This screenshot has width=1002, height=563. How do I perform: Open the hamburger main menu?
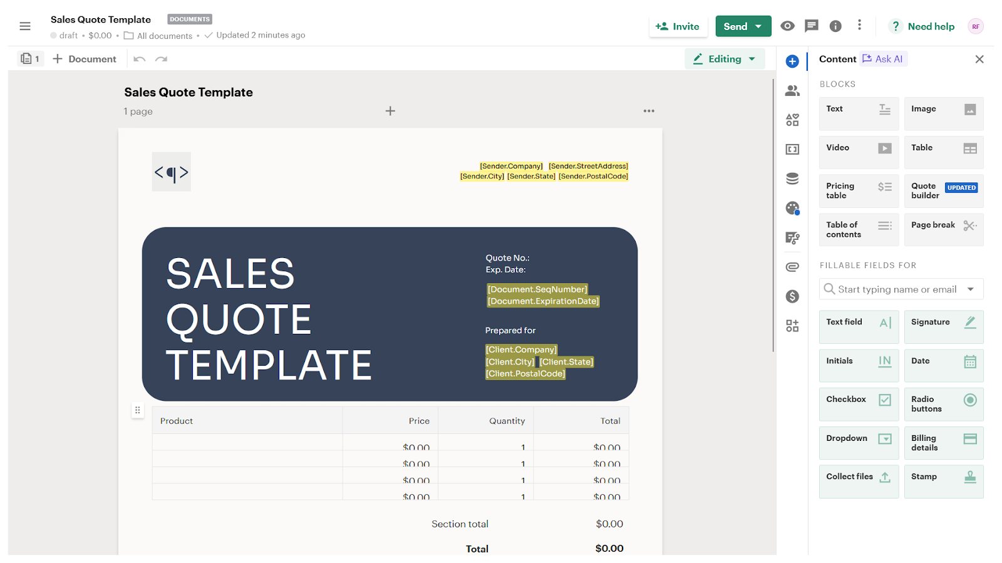coord(25,26)
